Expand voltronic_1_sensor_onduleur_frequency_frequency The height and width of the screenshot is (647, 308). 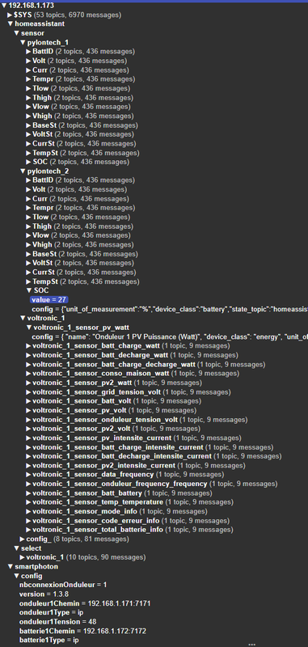[28, 484]
